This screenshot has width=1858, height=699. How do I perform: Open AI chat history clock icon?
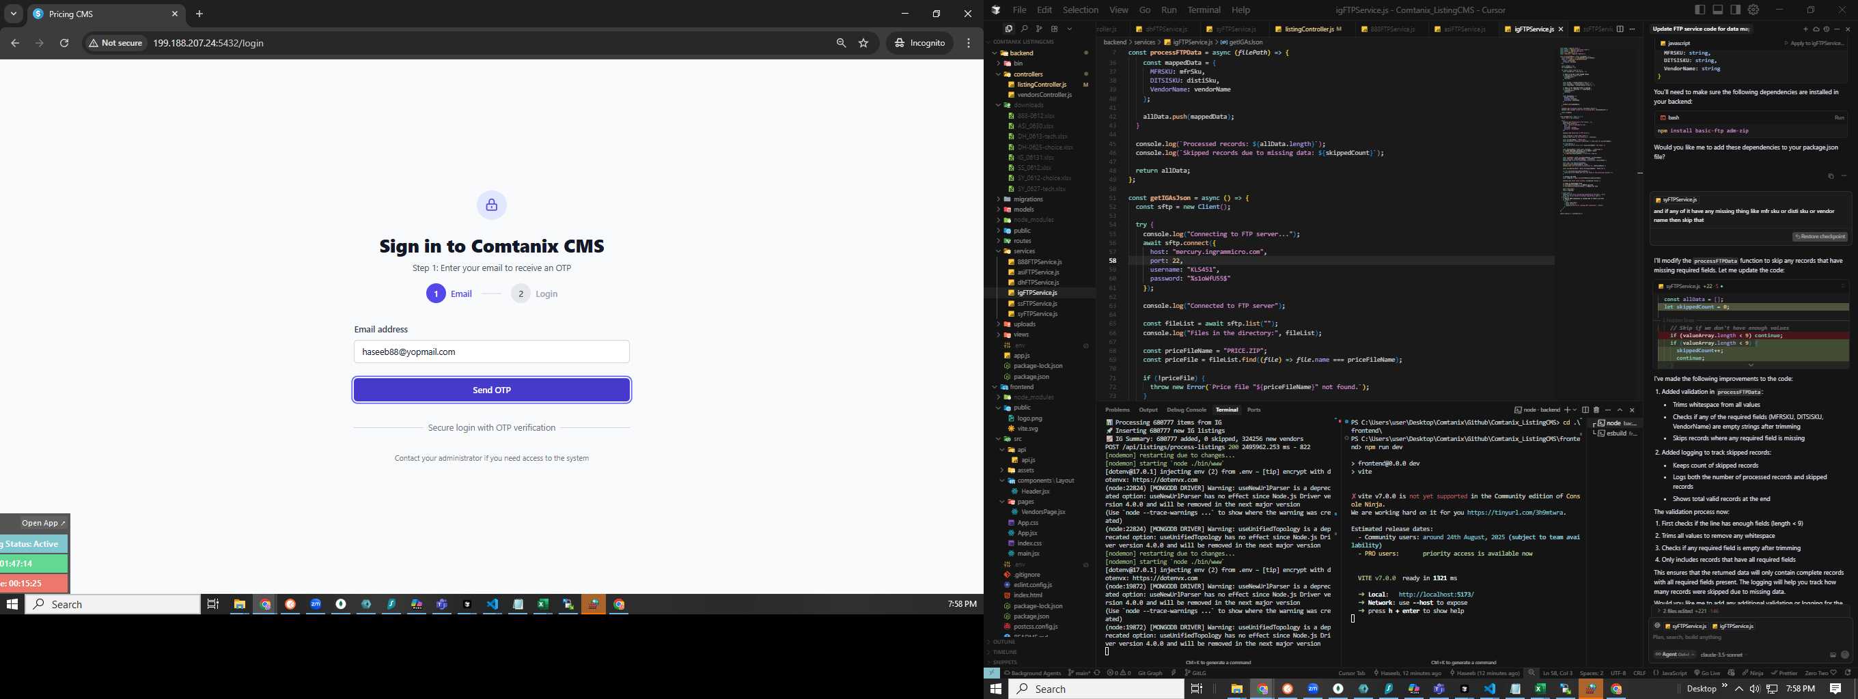(x=1827, y=29)
